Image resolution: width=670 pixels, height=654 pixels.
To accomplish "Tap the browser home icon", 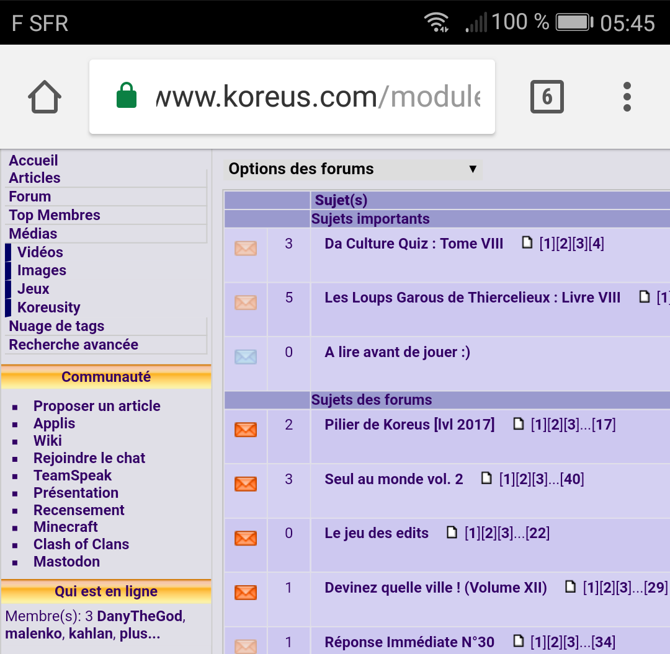I will click(45, 97).
